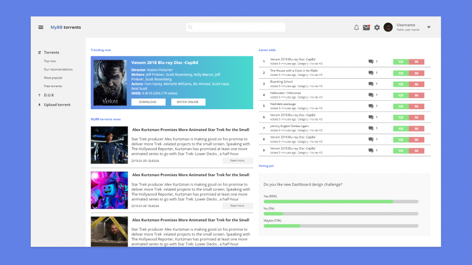Click the Venom poster thumbnail

click(x=110, y=83)
